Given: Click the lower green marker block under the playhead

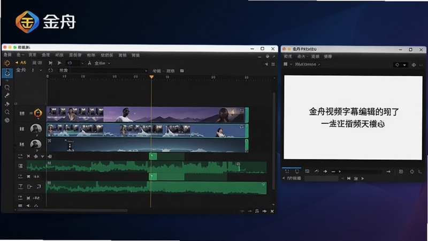Looking at the screenshot, I should (x=153, y=177).
